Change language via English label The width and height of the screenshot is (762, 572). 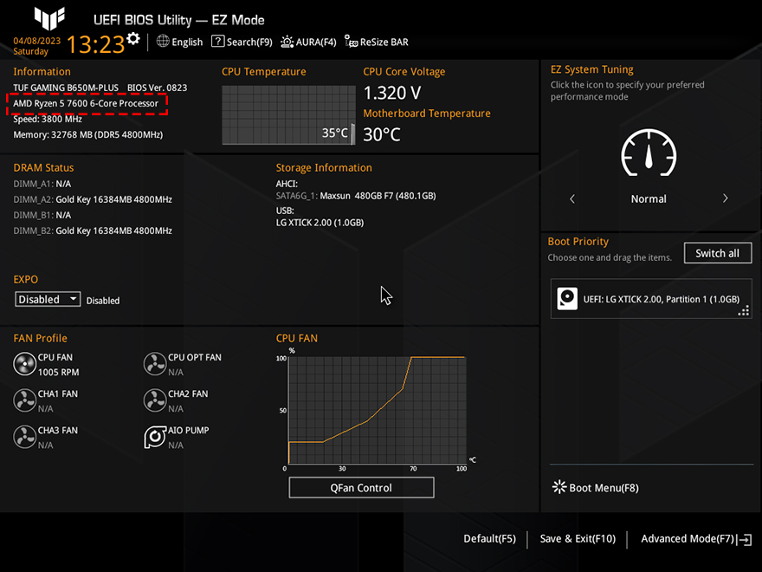tap(187, 42)
